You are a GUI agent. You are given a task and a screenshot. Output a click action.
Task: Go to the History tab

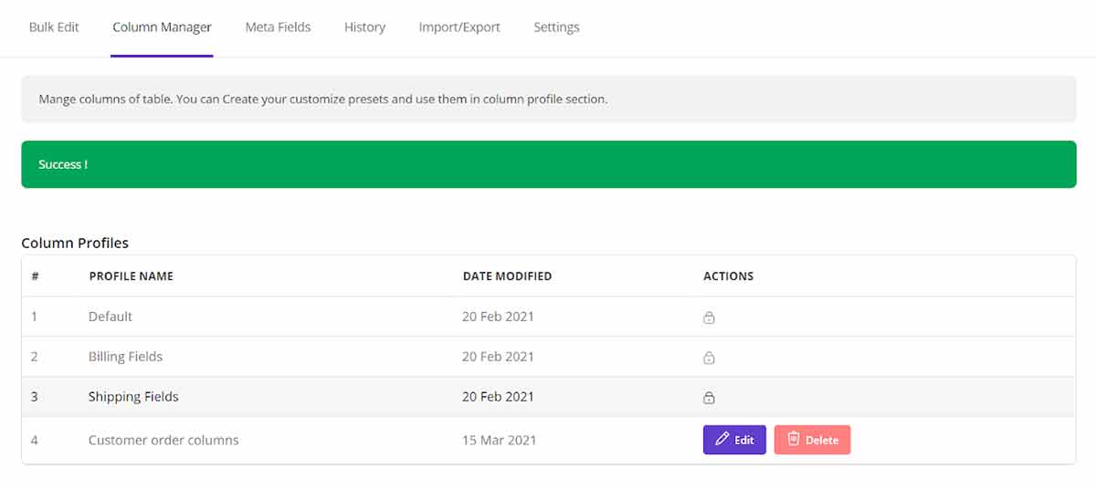(x=364, y=27)
